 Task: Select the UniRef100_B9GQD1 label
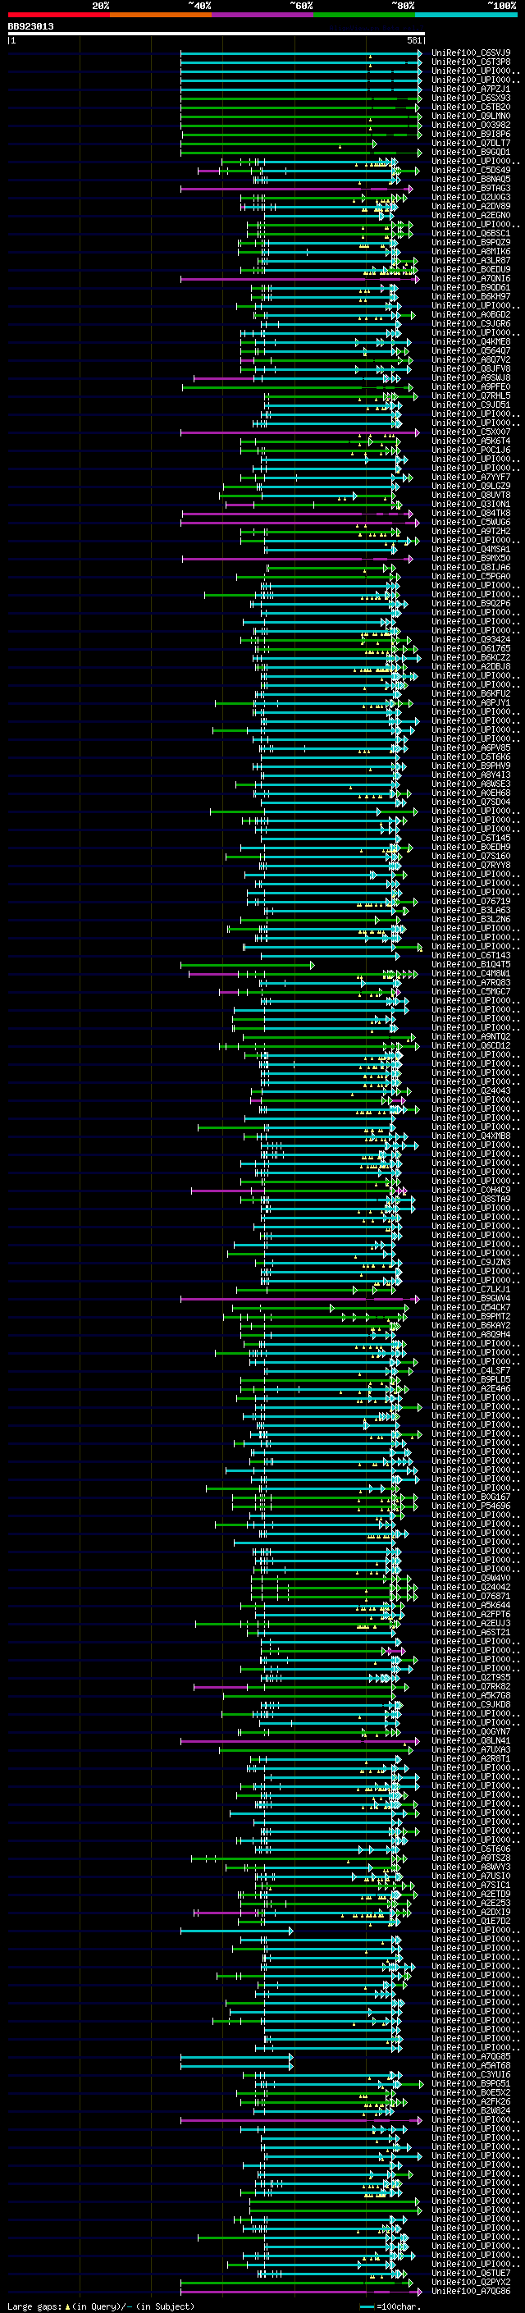[471, 152]
